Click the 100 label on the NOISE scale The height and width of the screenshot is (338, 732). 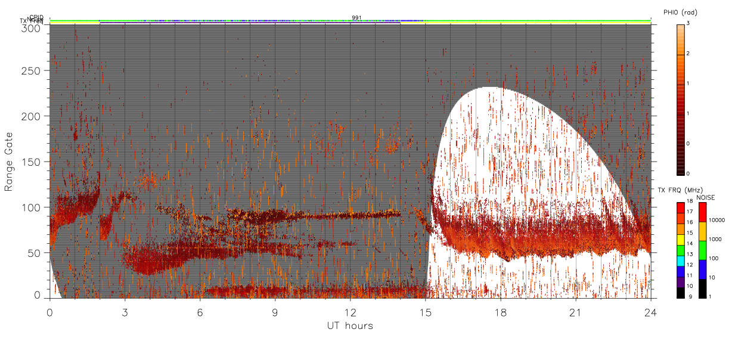[x=712, y=258]
